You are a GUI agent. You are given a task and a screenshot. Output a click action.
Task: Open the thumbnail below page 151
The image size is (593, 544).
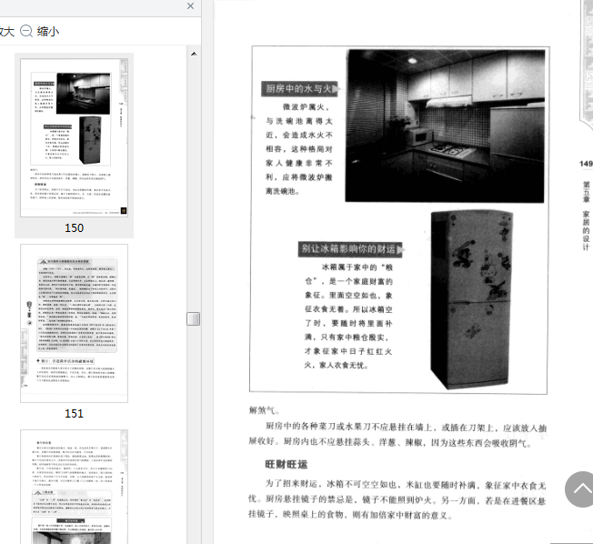coord(75,487)
